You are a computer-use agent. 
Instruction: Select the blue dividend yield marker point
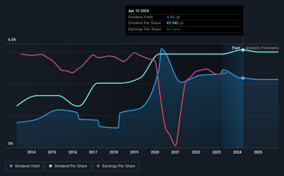243,78
